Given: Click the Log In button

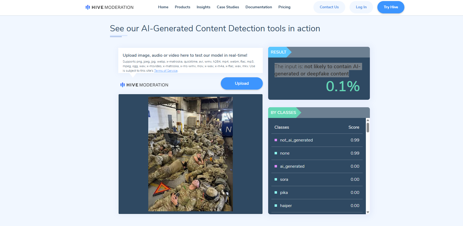Looking at the screenshot, I should click(x=361, y=7).
